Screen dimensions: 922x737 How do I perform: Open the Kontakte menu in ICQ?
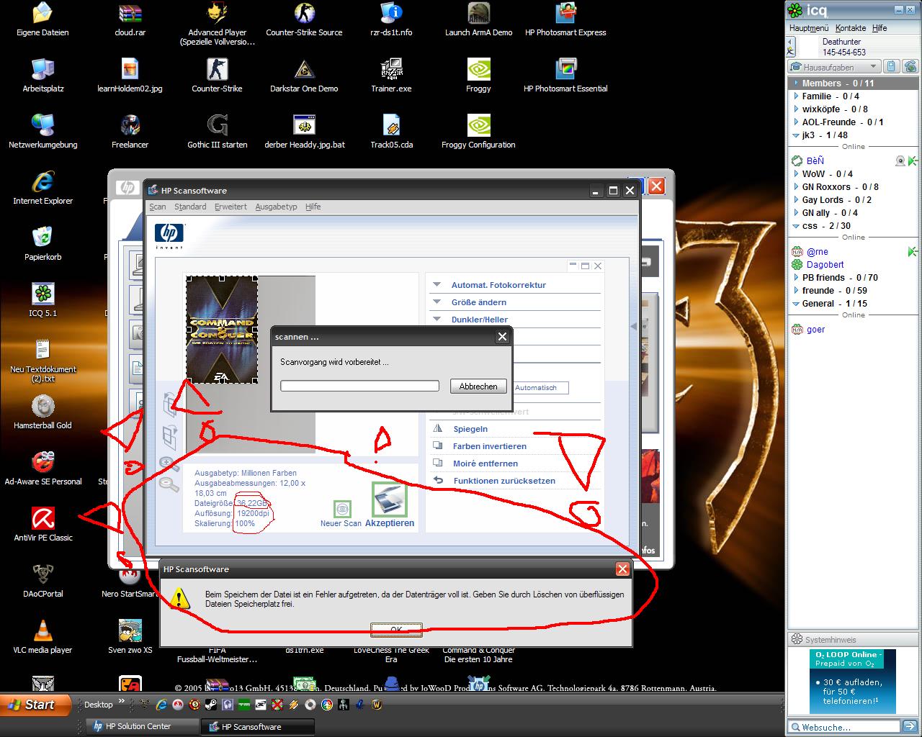[x=851, y=28]
